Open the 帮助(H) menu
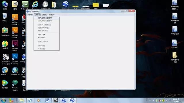The image size is (184, 103). point(51,15)
